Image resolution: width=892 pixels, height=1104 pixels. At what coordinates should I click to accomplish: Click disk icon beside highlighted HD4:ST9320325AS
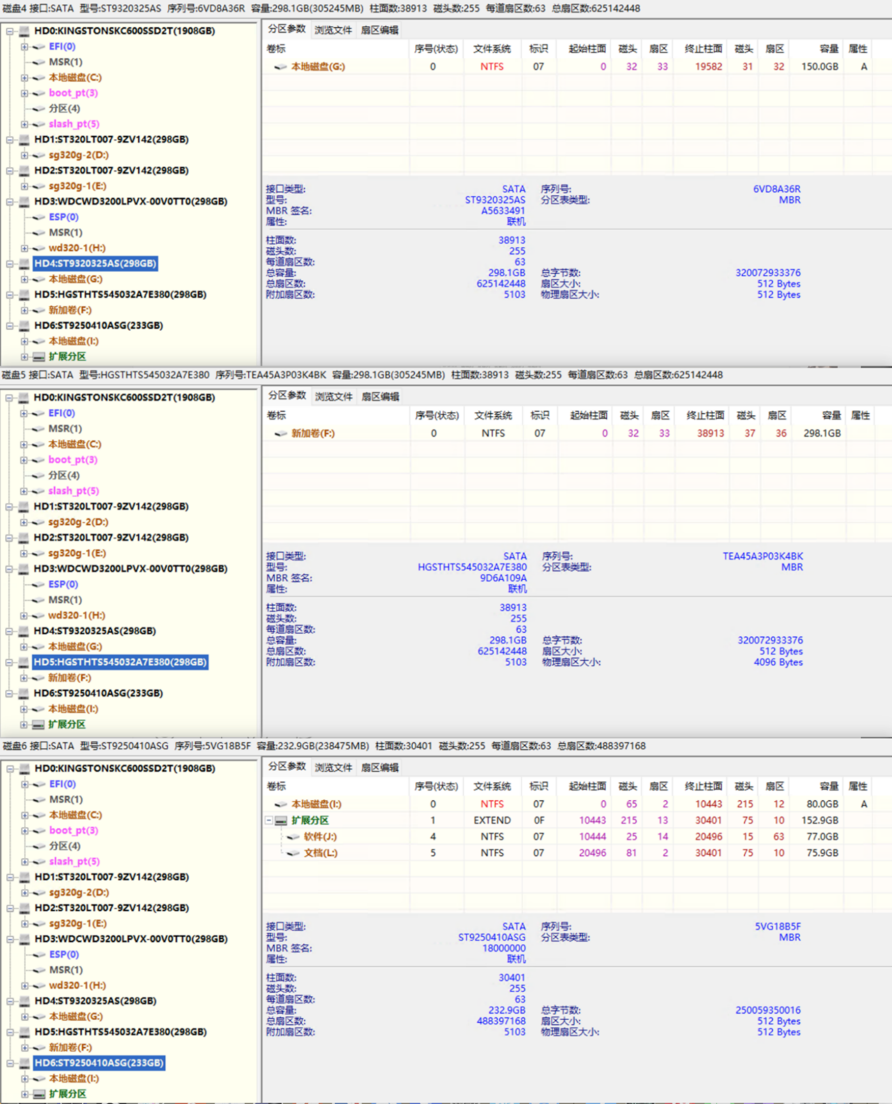pos(24,264)
